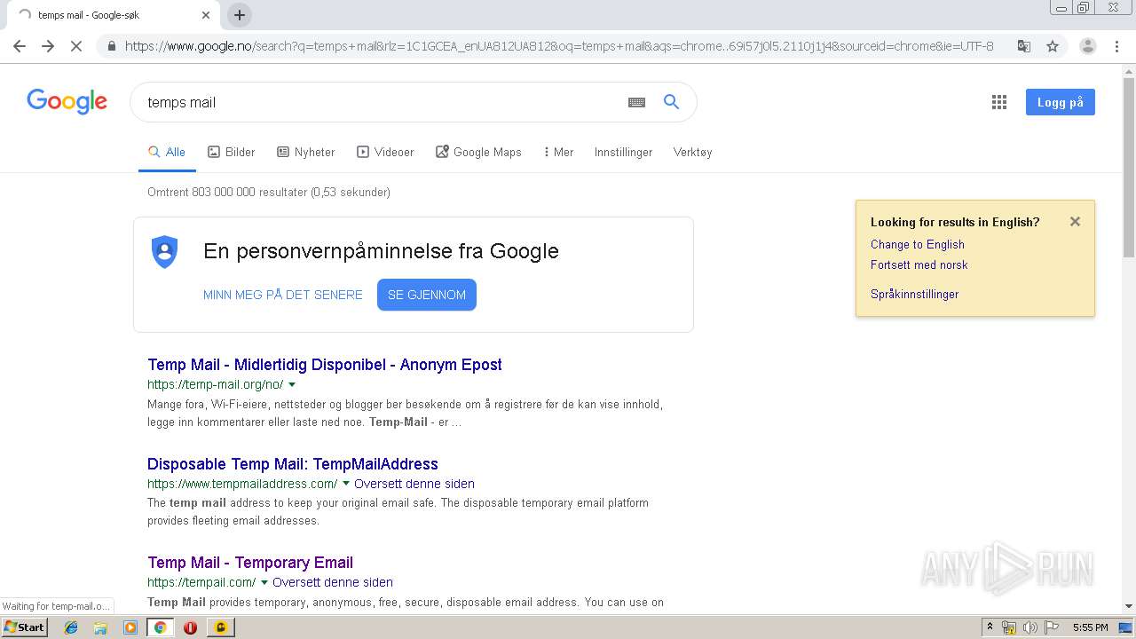1136x639 pixels.
Task: Open the file explorer taskbar icon
Action: pos(100,627)
